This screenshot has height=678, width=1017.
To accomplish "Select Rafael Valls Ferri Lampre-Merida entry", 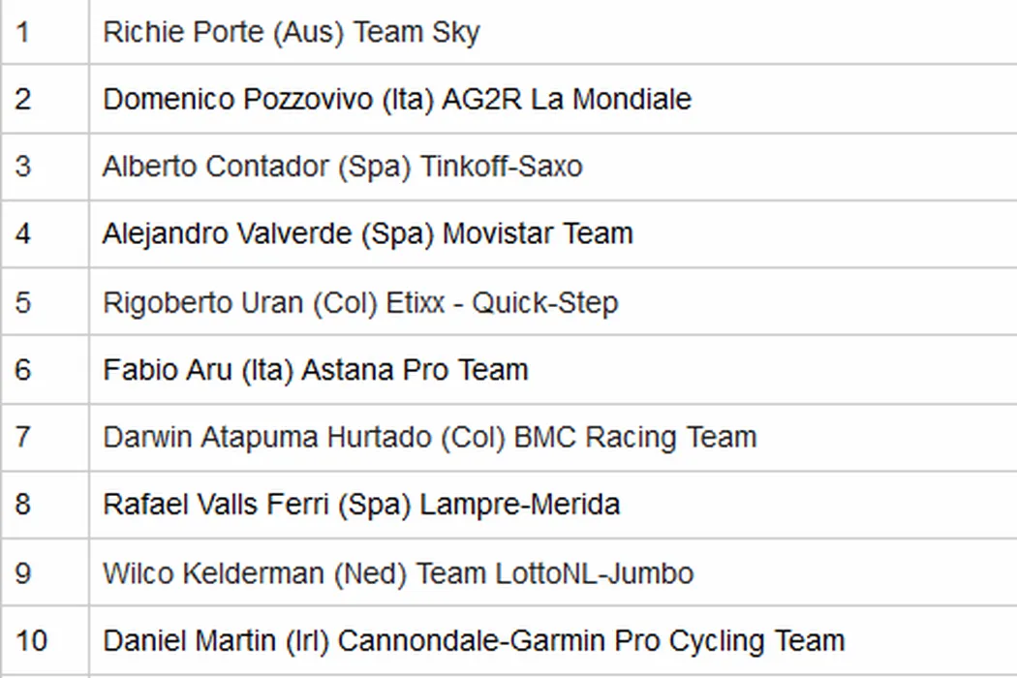I will 361,505.
